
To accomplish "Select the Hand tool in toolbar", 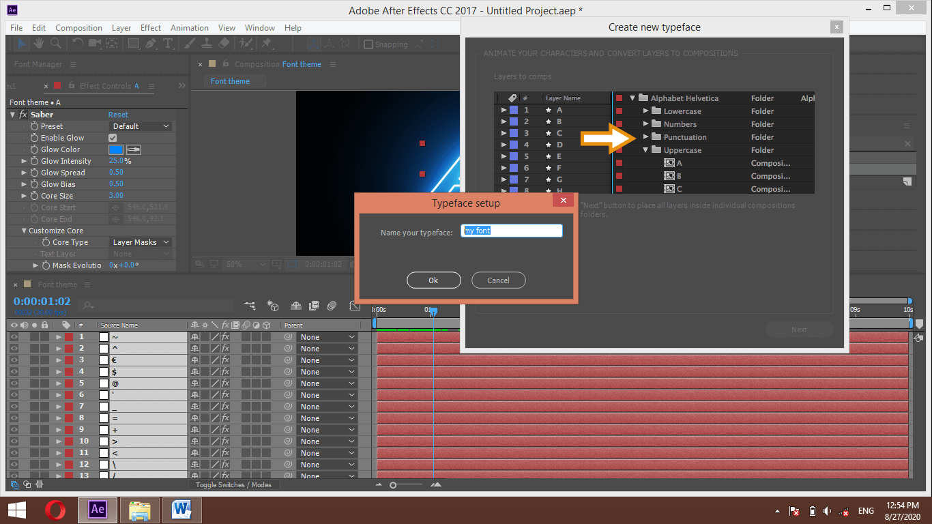I will click(40, 44).
